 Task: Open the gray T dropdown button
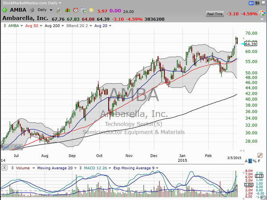(x=257, y=3)
